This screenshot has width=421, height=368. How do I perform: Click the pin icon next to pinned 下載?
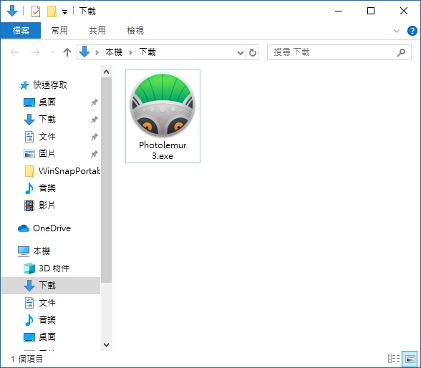(x=95, y=120)
